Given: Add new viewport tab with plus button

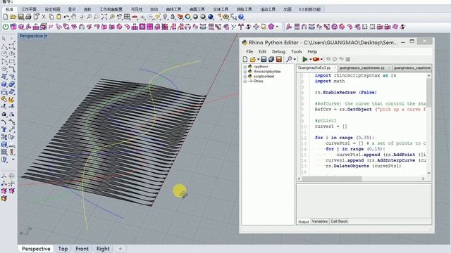Looking at the screenshot, I should click(121, 249).
